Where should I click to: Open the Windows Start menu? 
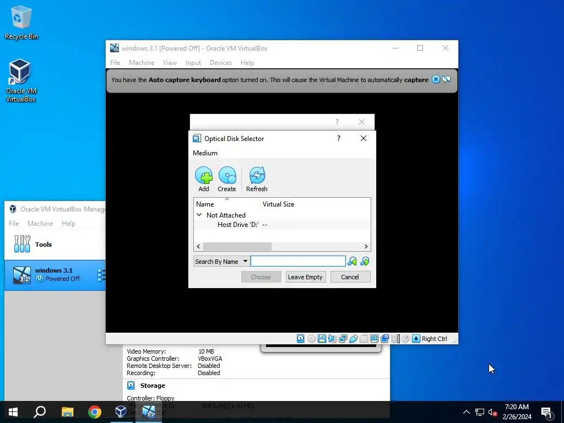(13, 412)
